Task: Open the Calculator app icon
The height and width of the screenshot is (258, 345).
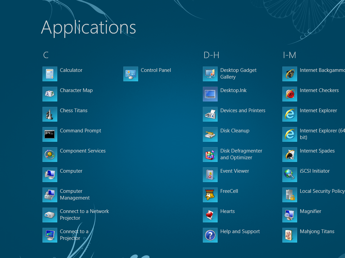Action: [x=50, y=74]
